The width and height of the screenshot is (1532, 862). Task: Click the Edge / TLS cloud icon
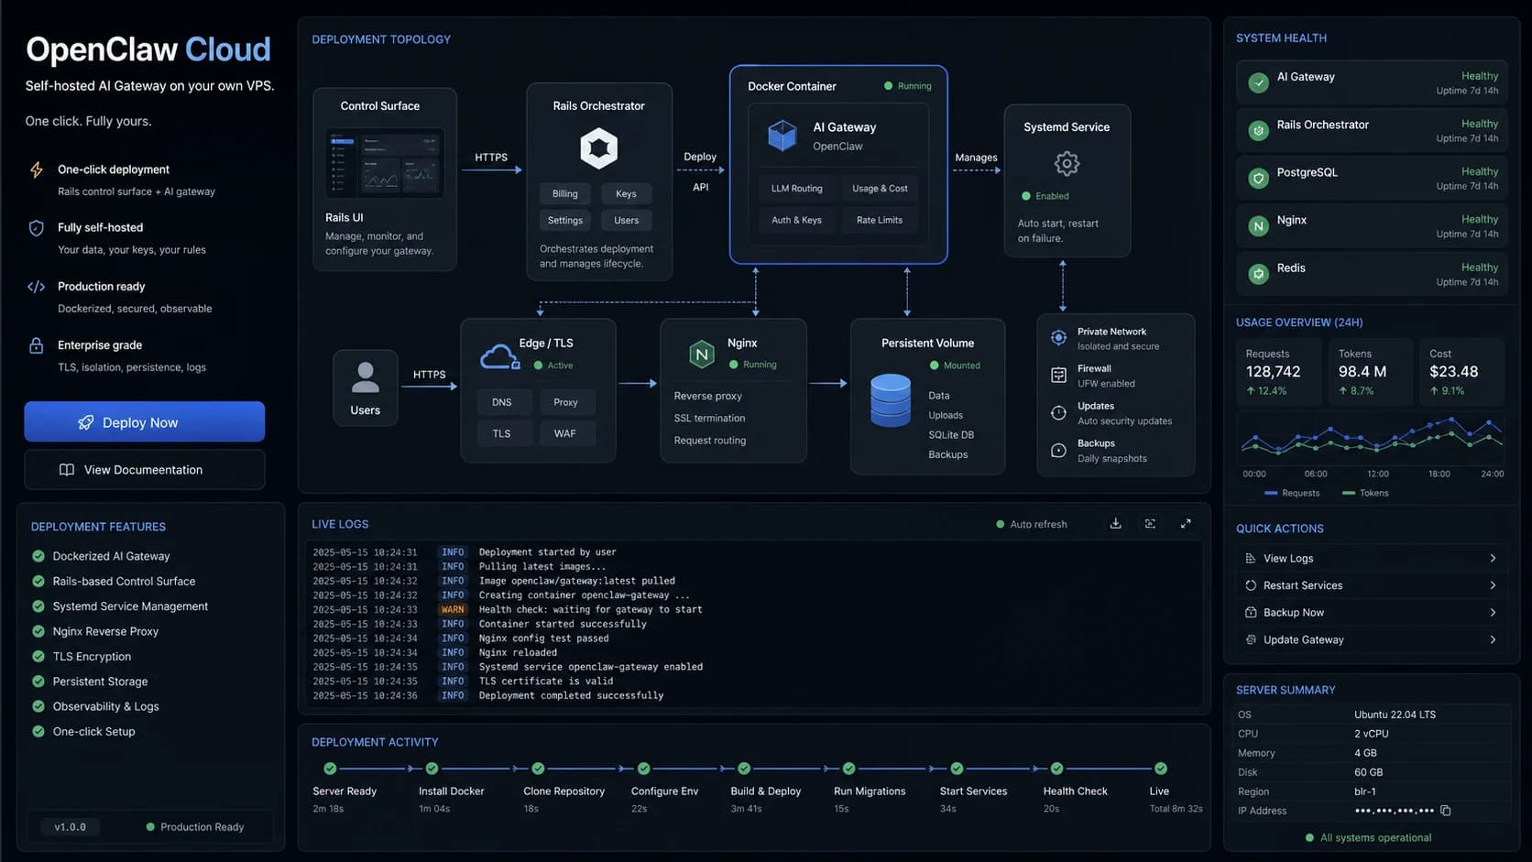498,356
